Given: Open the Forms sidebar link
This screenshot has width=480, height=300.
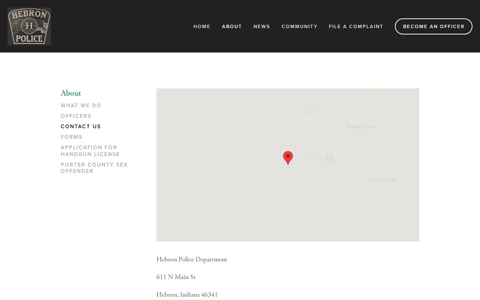Looking at the screenshot, I should click(x=72, y=137).
